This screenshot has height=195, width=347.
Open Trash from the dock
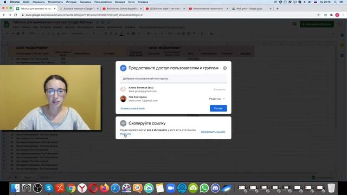coord(331,188)
